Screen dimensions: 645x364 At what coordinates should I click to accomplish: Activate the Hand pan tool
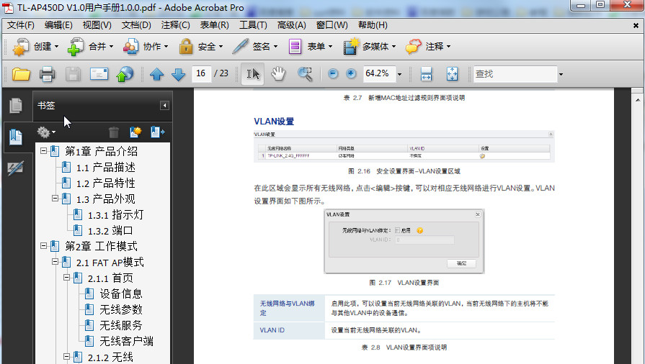click(278, 74)
